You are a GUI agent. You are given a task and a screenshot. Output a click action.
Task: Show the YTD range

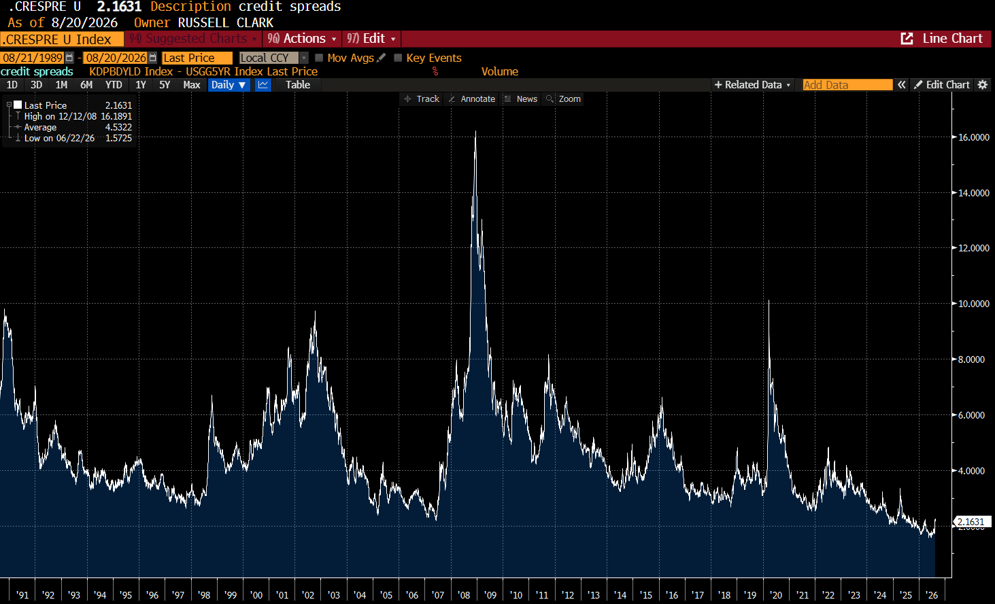(x=114, y=85)
